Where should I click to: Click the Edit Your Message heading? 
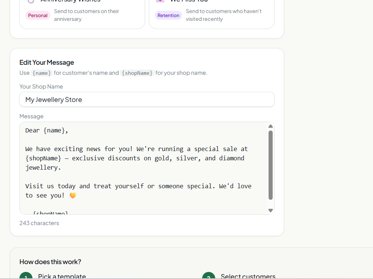pyautogui.click(x=47, y=62)
